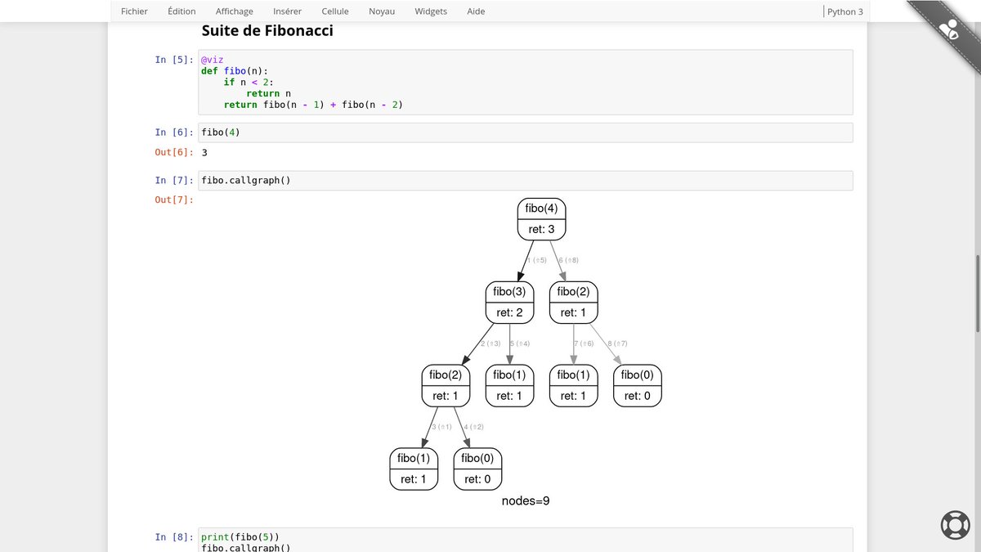Screen dimensions: 981x552
Task: Click the fibo(2) node returning 1 under fibo(4)
Action: pos(574,302)
